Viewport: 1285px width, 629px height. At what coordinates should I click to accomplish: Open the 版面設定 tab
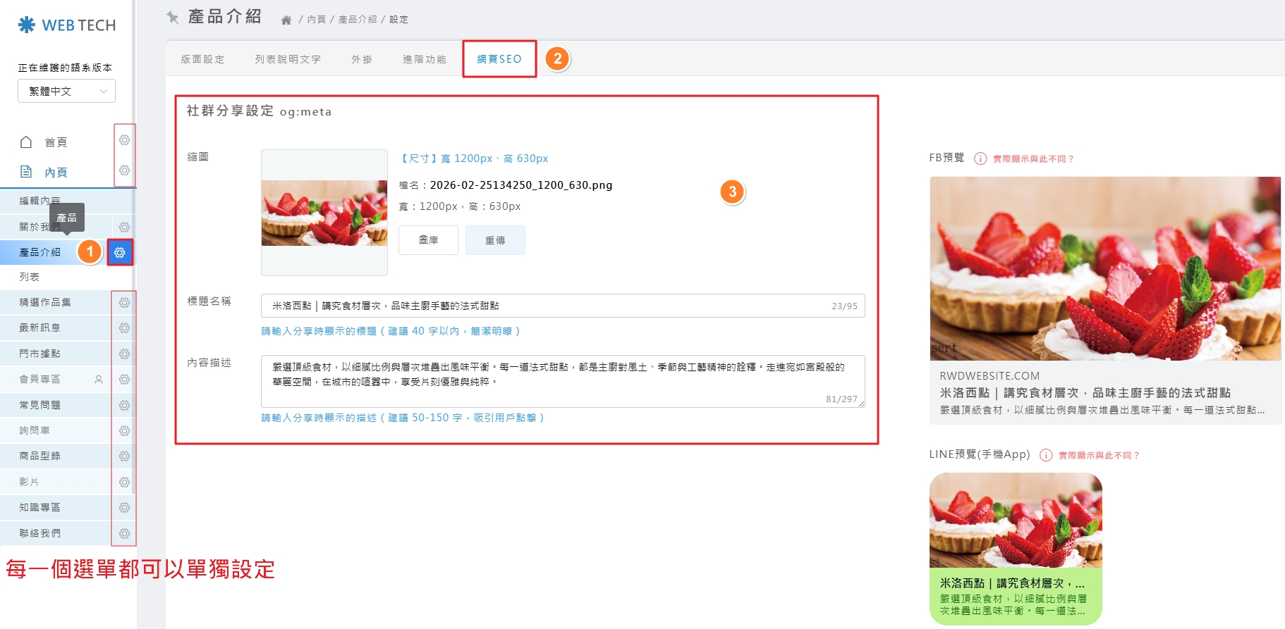click(202, 59)
